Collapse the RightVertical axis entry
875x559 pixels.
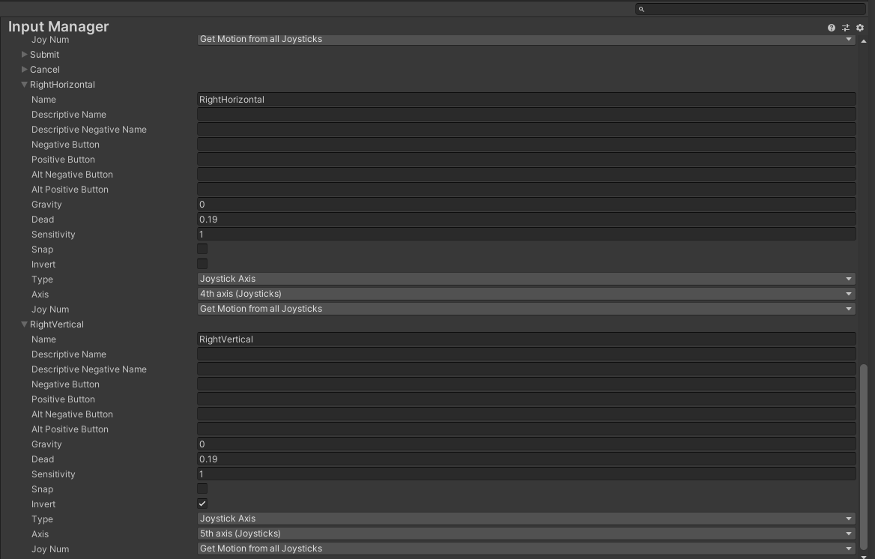[24, 324]
